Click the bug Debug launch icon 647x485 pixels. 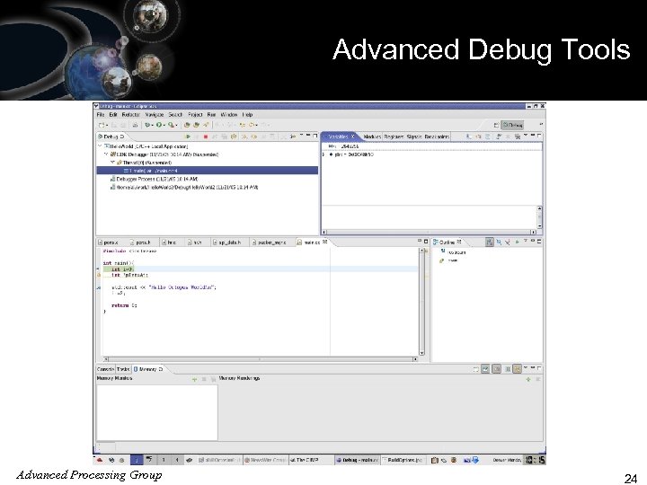(146, 125)
